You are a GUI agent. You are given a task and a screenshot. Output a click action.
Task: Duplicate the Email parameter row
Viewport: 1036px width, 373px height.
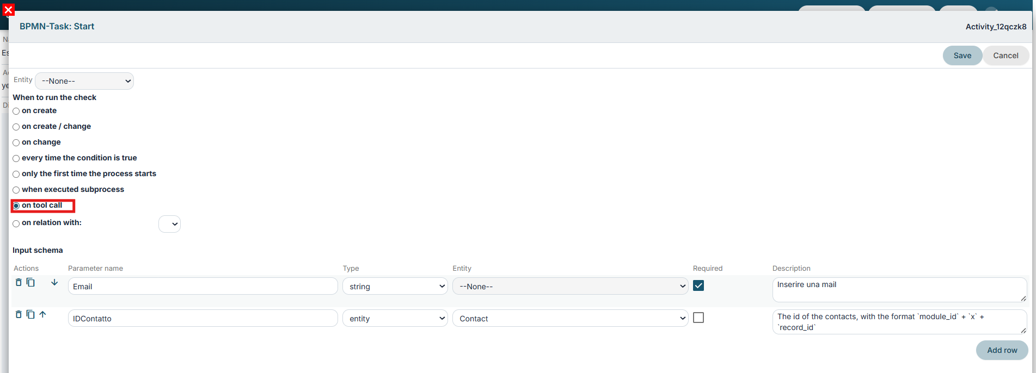click(x=30, y=282)
